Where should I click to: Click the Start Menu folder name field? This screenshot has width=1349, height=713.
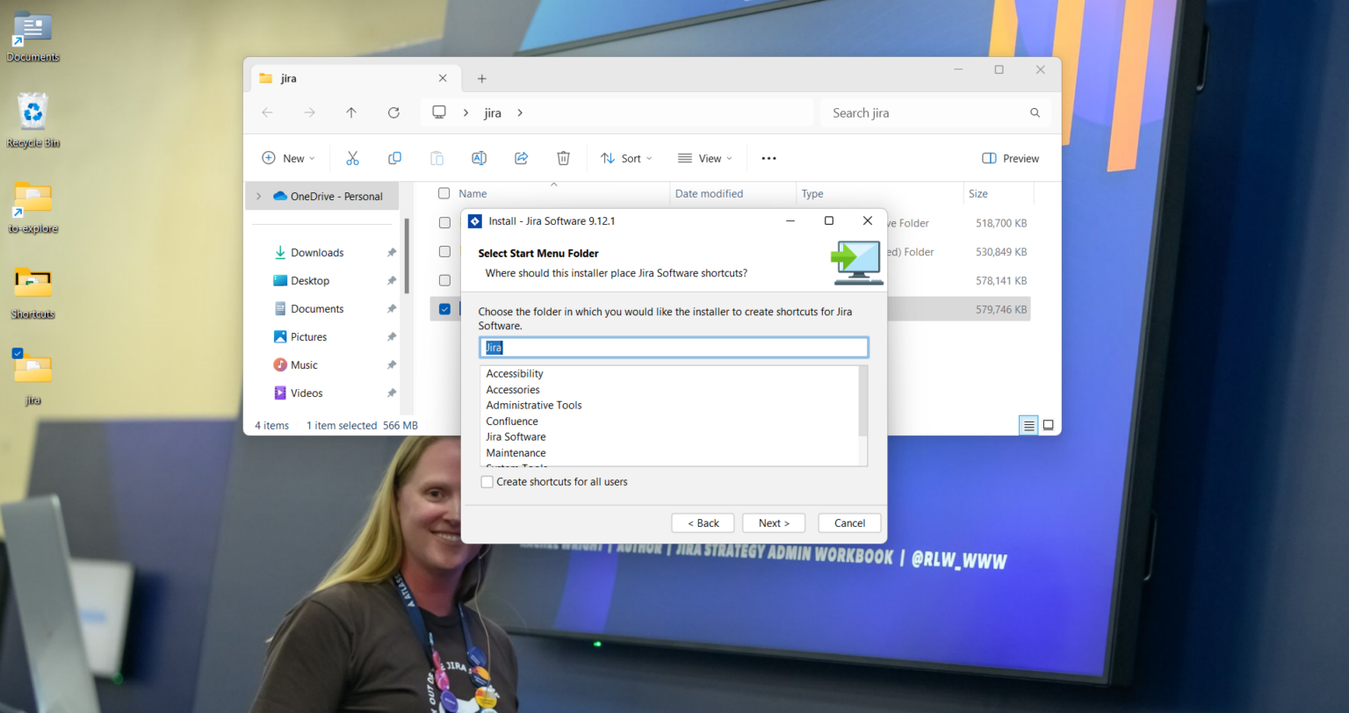pyautogui.click(x=673, y=347)
